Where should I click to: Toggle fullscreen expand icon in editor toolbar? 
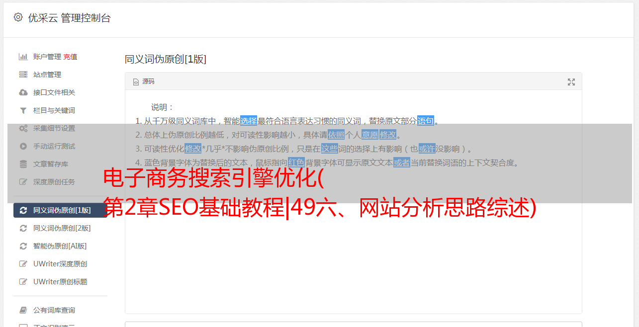(571, 82)
